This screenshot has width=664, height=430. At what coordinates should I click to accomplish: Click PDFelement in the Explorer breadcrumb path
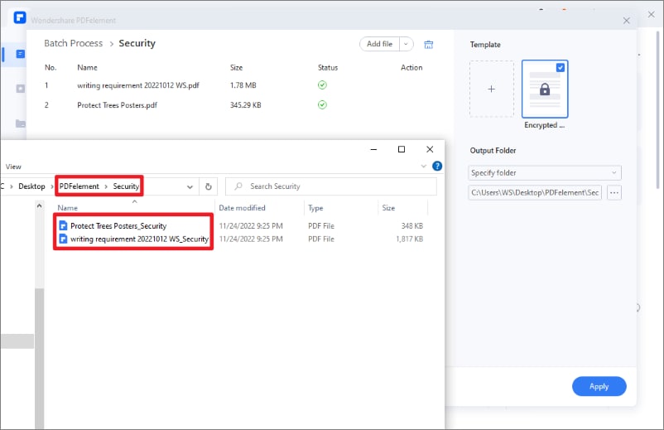point(79,186)
